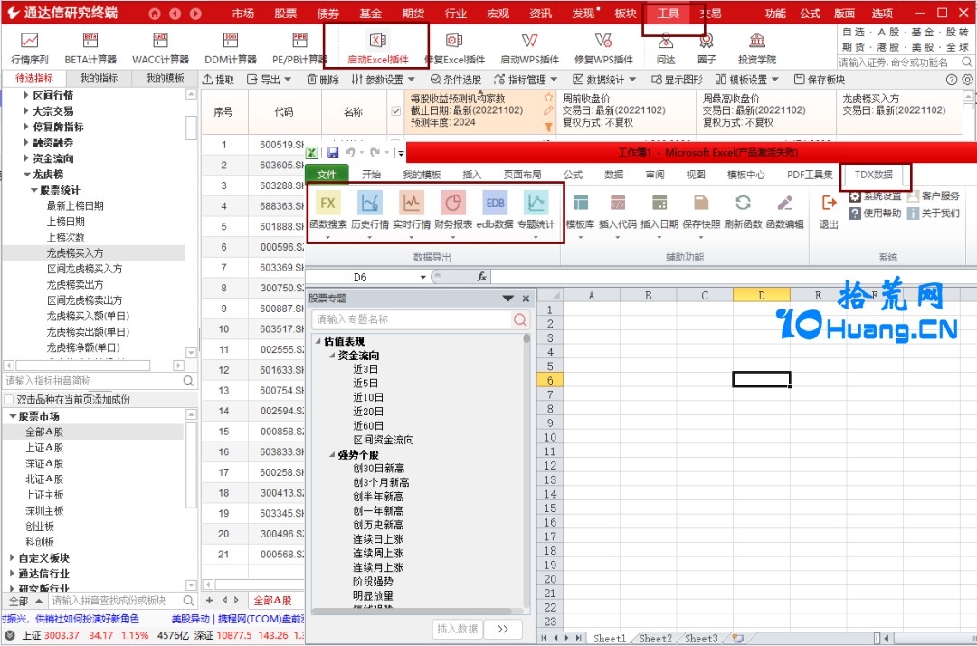Viewport: 977px width, 646px height.
Task: Click the 财务报表 pie chart icon
Action: (x=453, y=203)
